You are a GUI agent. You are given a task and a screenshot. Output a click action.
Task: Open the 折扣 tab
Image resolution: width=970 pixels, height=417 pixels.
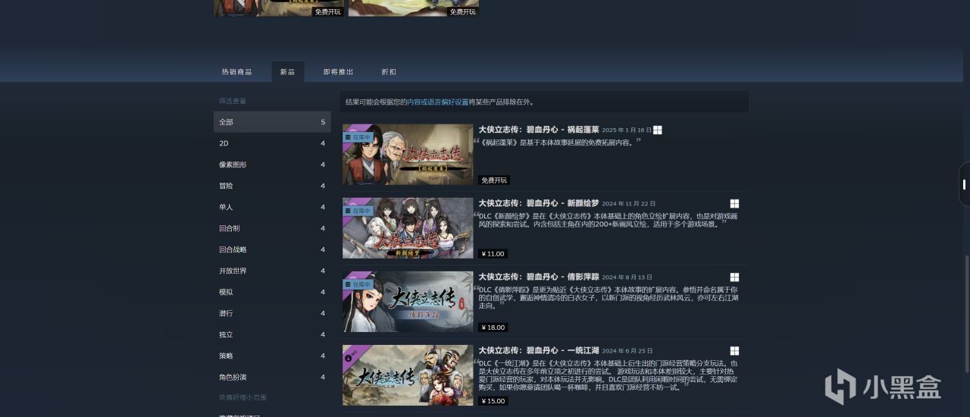[x=389, y=72]
